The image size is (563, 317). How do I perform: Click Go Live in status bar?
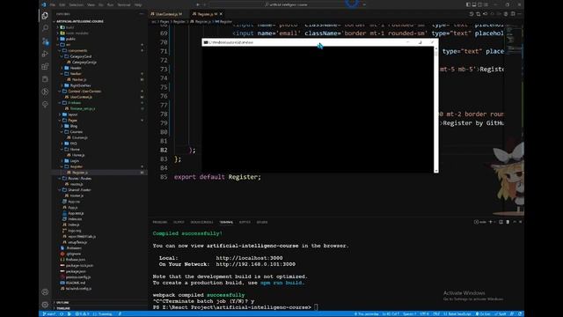(x=483, y=314)
